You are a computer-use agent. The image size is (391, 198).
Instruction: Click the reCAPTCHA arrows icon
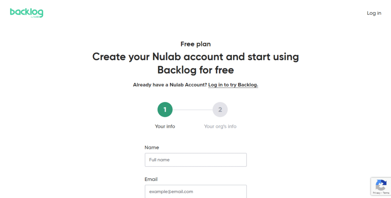[x=381, y=185]
